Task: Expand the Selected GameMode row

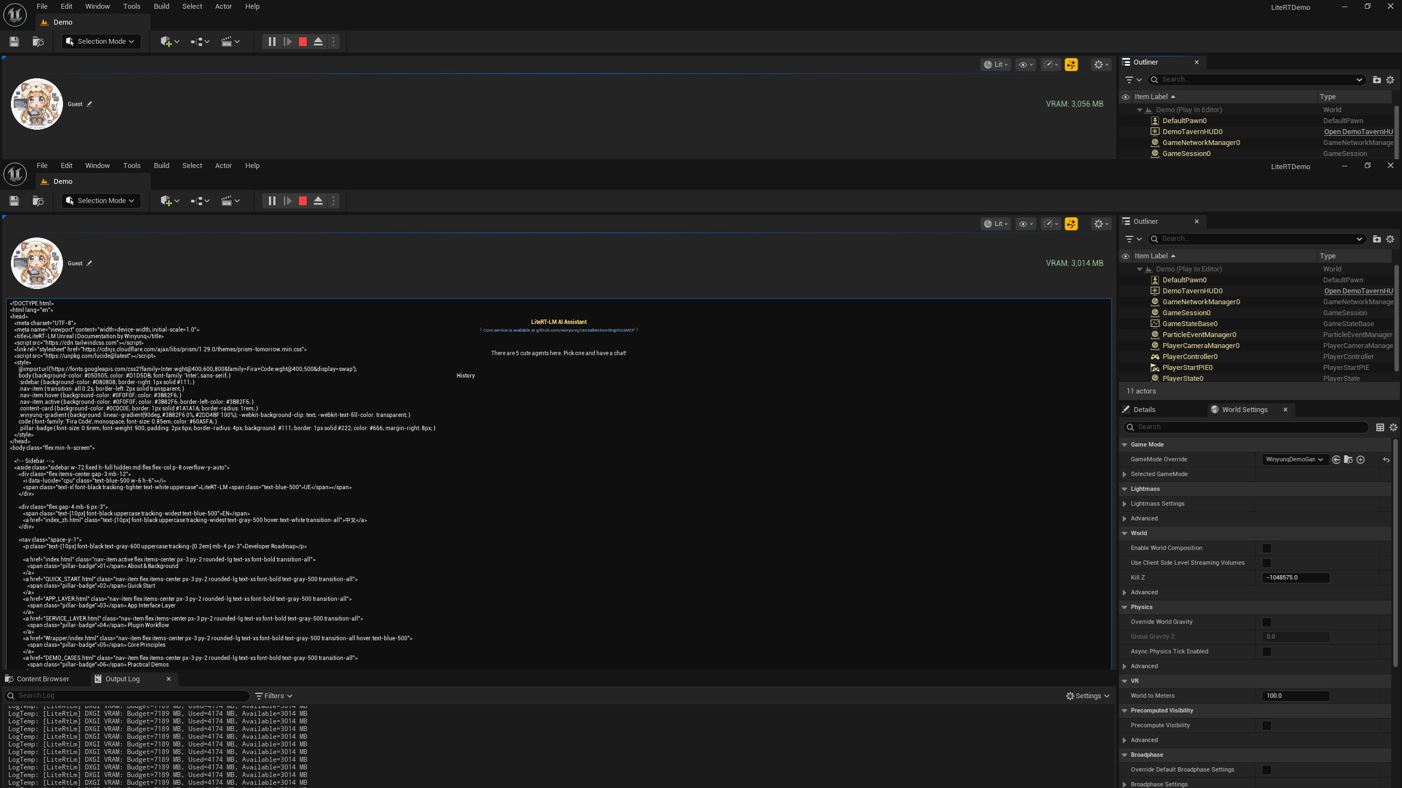Action: coord(1125,474)
